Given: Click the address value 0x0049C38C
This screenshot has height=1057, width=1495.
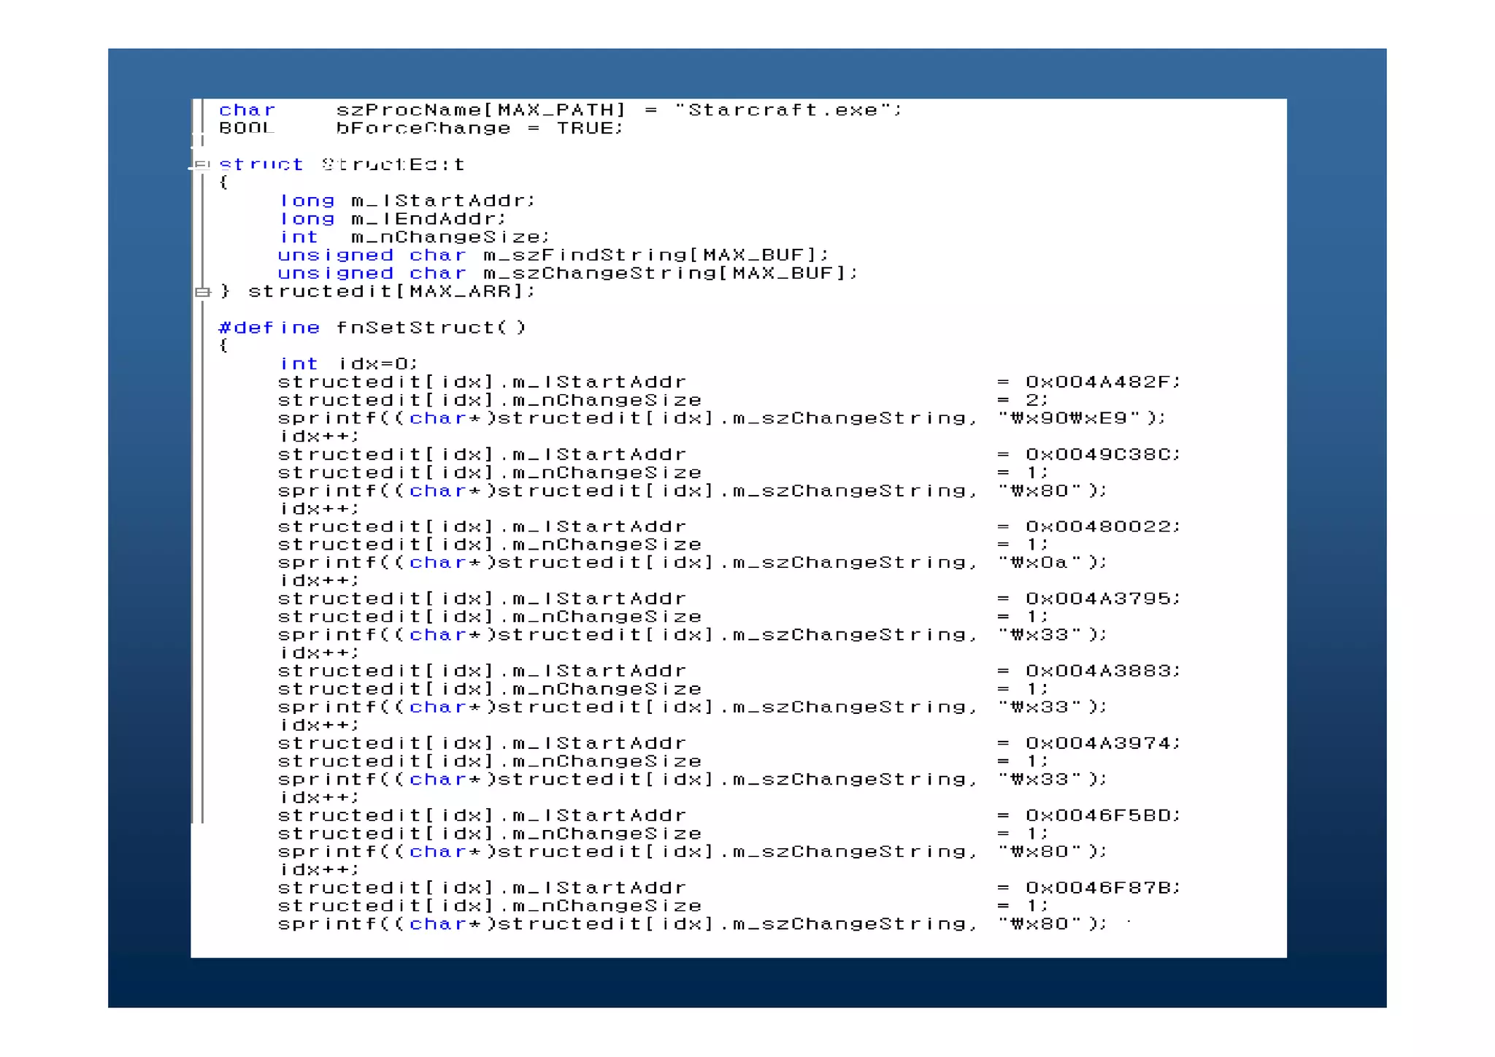Looking at the screenshot, I should click(x=1099, y=455).
